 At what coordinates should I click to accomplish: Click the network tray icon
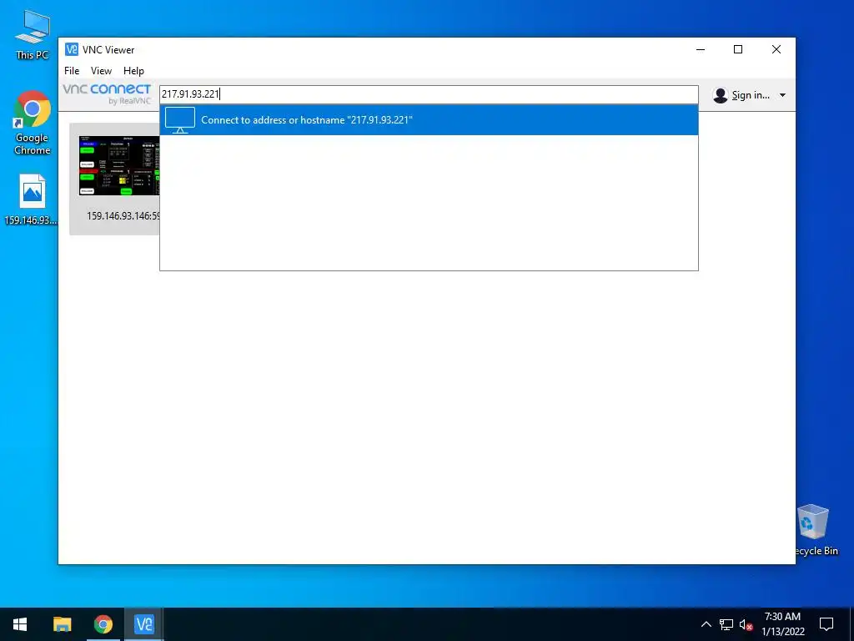coord(726,624)
